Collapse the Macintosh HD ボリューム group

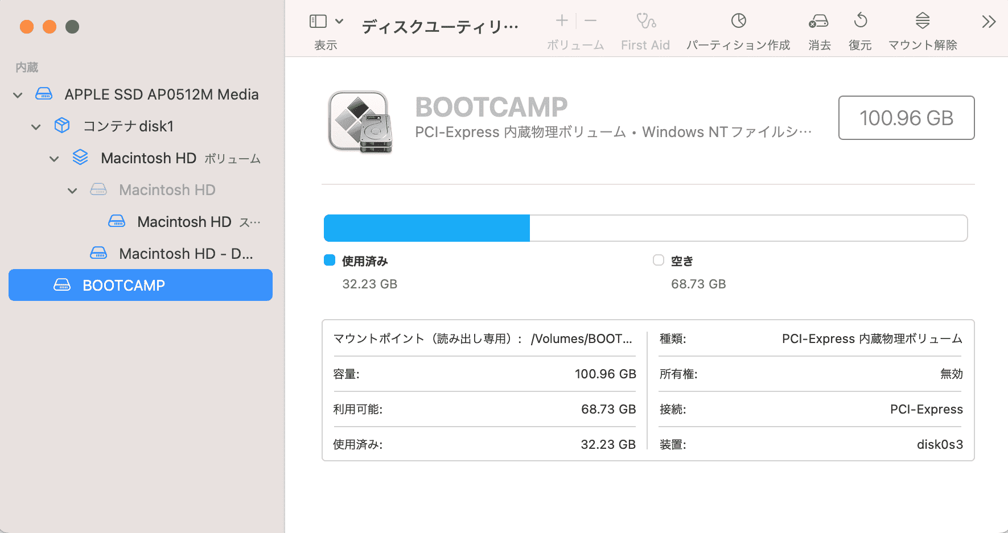(x=54, y=159)
